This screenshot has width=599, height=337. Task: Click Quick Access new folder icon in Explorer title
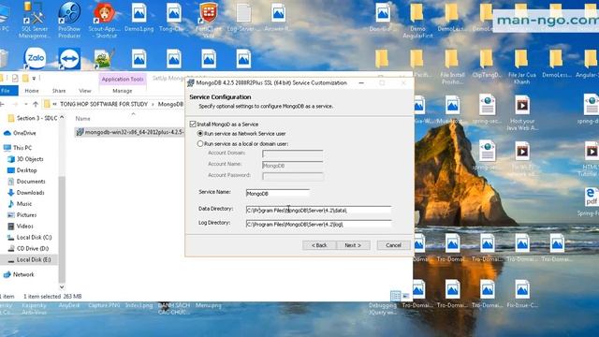coord(25,79)
